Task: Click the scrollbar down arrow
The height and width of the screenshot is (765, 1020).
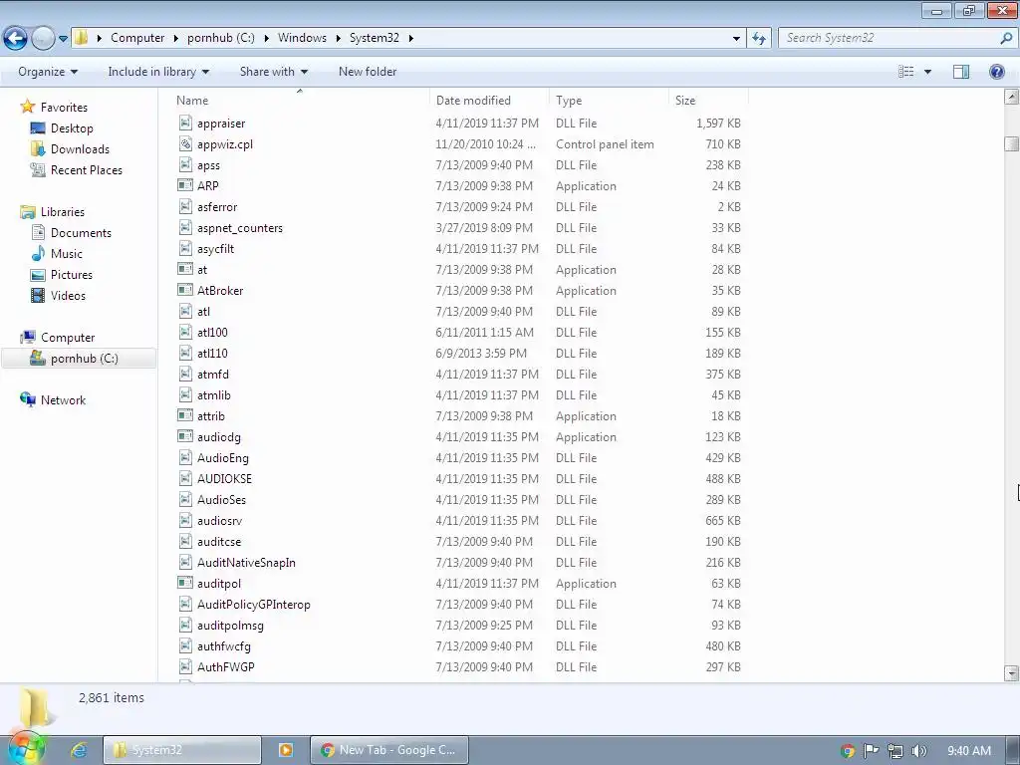Action: pos(1012,672)
